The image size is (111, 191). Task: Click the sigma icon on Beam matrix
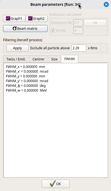click(x=14, y=28)
